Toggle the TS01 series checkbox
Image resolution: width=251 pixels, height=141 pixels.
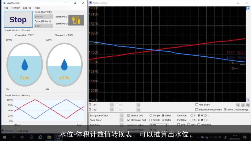click(90, 110)
